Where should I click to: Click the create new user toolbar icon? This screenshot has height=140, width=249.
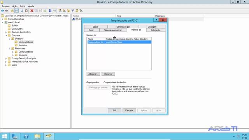[60, 11]
